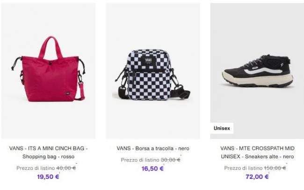Viewport: 304px width, 190px height.
Task: Open the red mini cinch bag image
Action: (49, 71)
